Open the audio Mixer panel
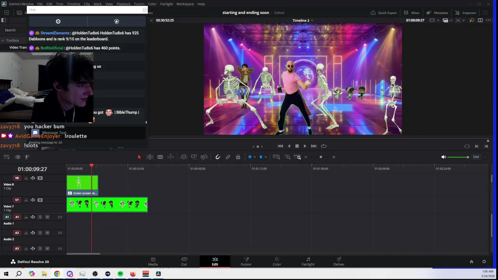This screenshot has height=280, width=498. [411, 13]
